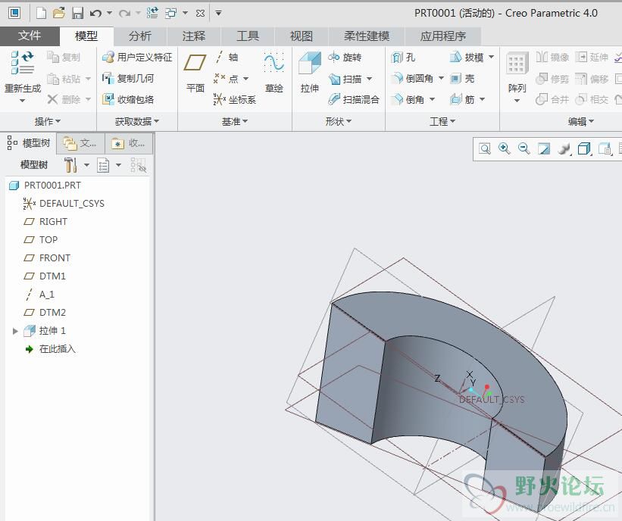Open the 文件 file menu
Viewport: 622px width, 521px height.
(x=30, y=36)
